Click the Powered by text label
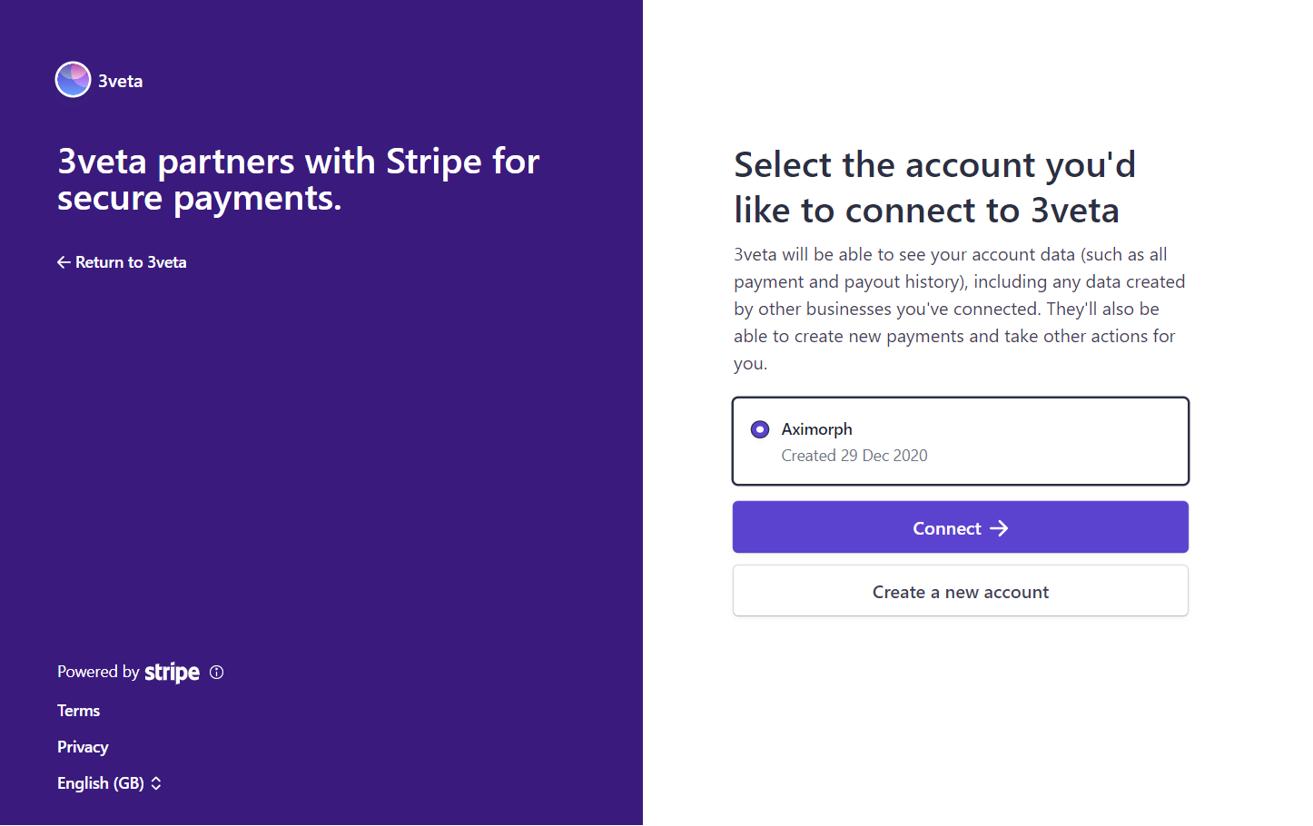Image resolution: width=1313 pixels, height=826 pixels. coord(97,672)
